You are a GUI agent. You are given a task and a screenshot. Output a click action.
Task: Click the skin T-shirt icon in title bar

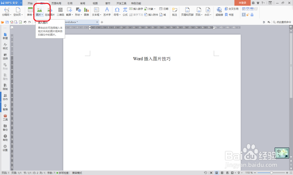point(258,3)
